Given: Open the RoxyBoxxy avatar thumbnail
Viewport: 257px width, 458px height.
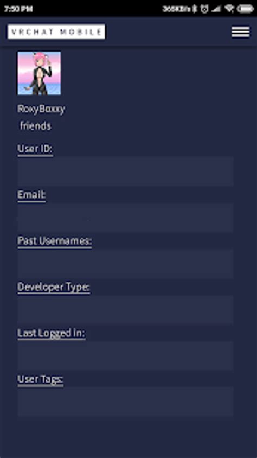Looking at the screenshot, I should click(x=39, y=73).
